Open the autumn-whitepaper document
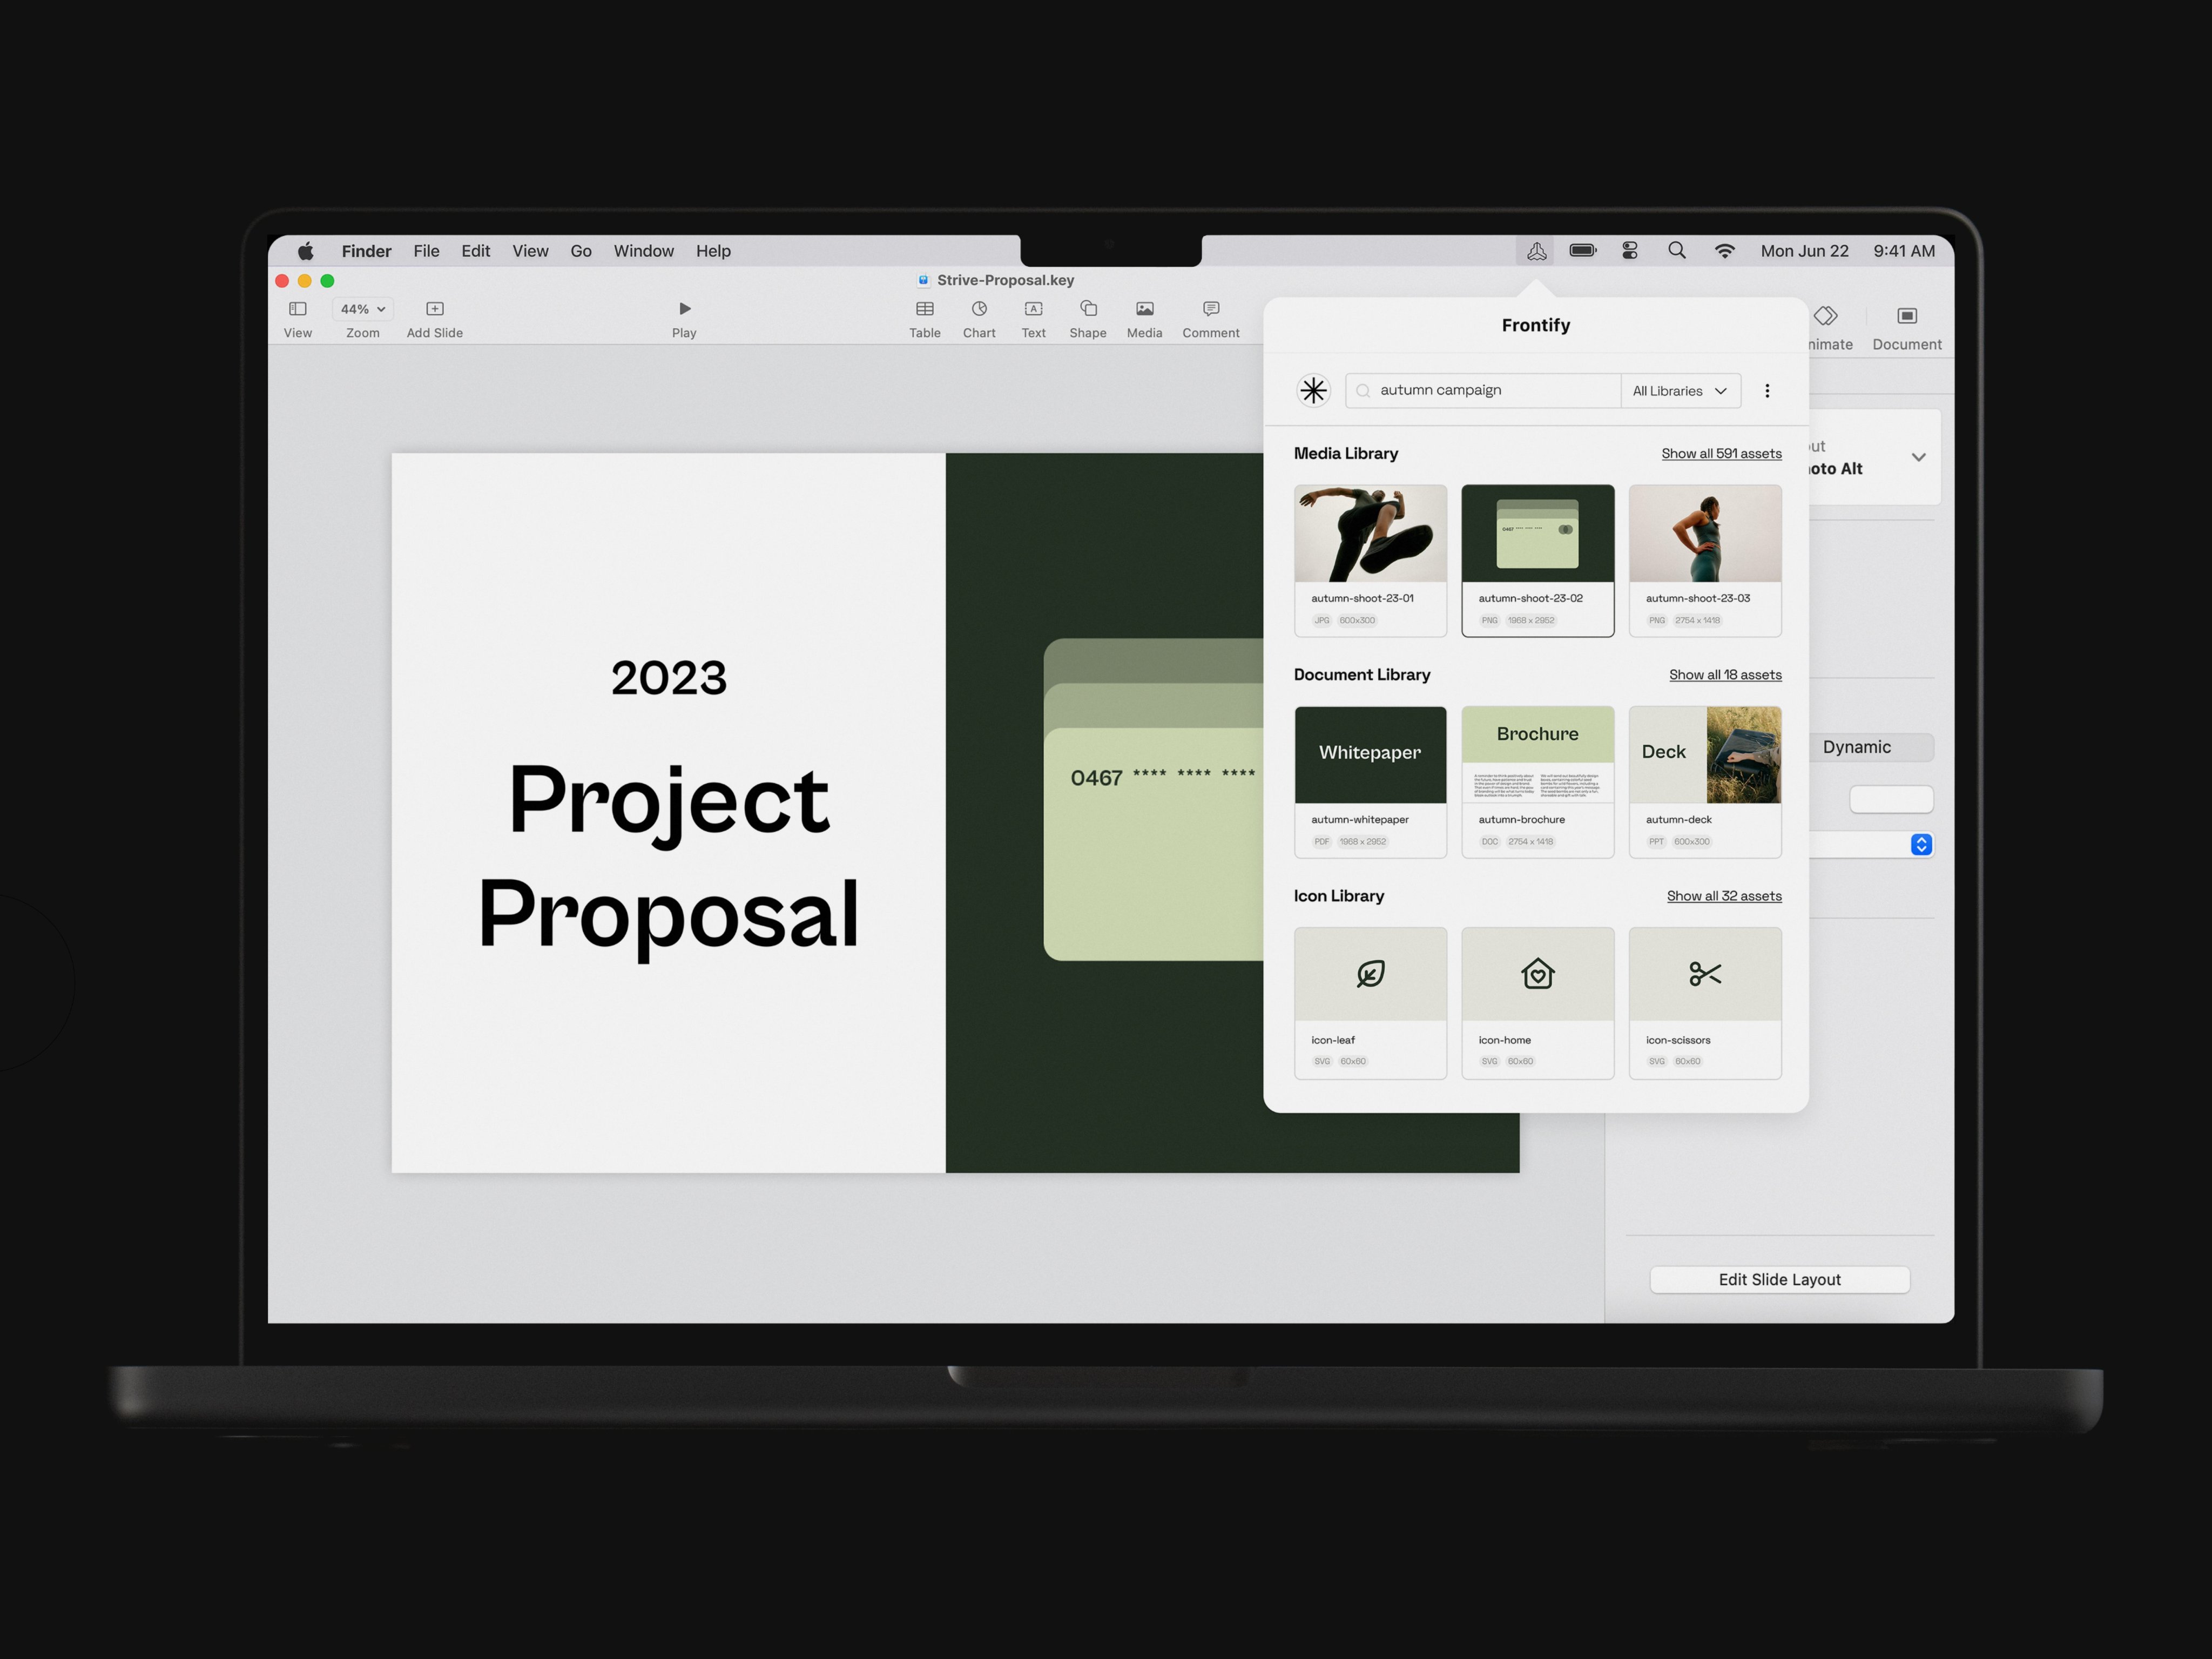The height and width of the screenshot is (1659, 2212). click(1370, 782)
